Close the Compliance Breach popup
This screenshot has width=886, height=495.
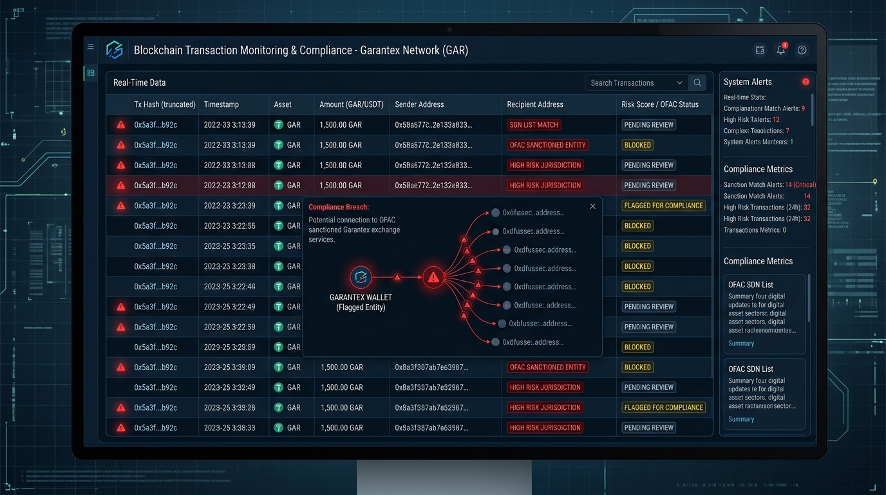pyautogui.click(x=592, y=206)
